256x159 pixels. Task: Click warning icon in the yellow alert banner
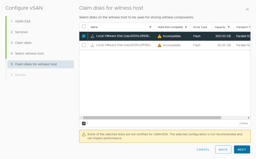(84, 134)
